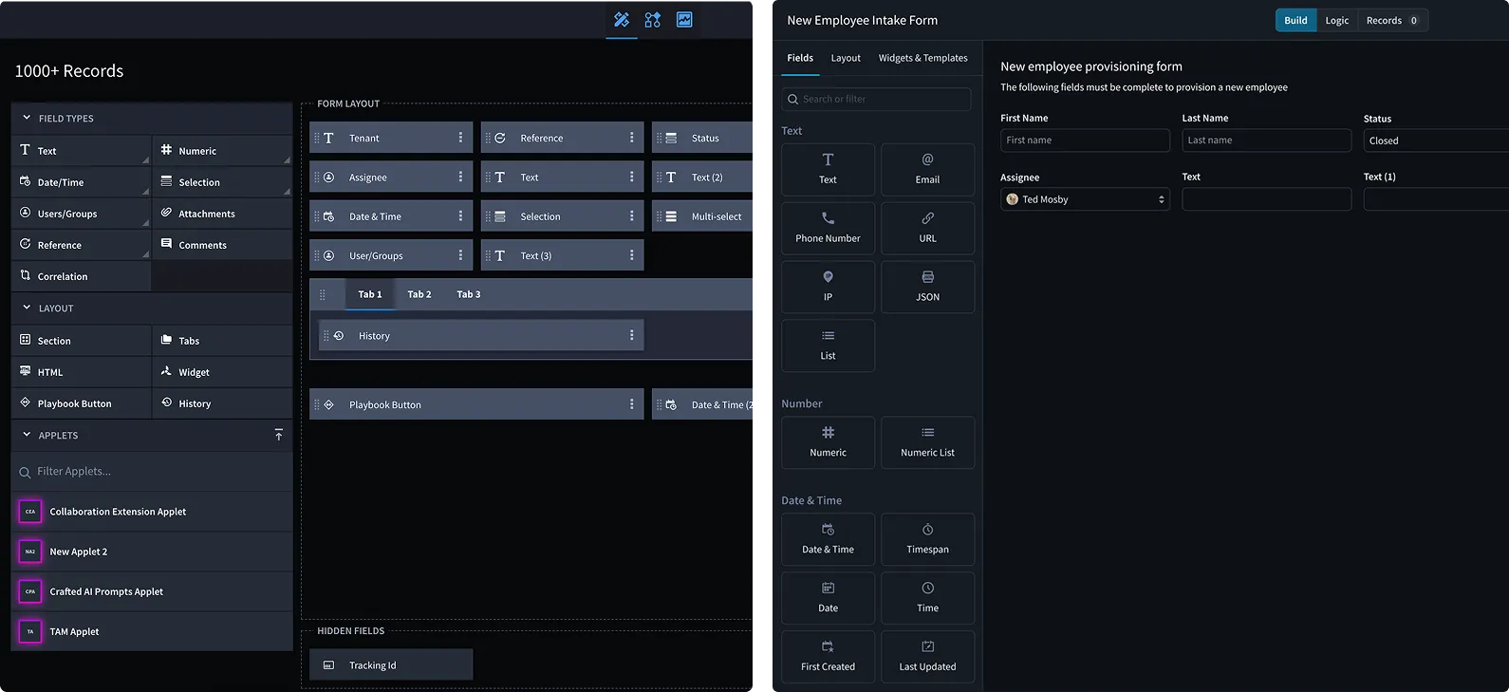Screen dimensions: 1509x692
Task: Switch to Logic mode
Action: point(1337,20)
